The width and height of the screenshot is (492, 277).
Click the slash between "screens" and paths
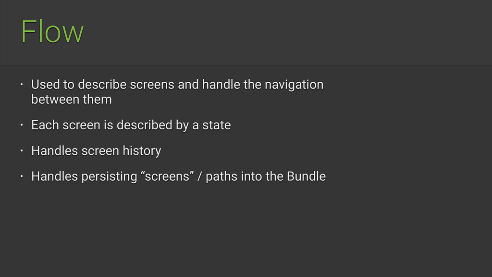coord(199,176)
